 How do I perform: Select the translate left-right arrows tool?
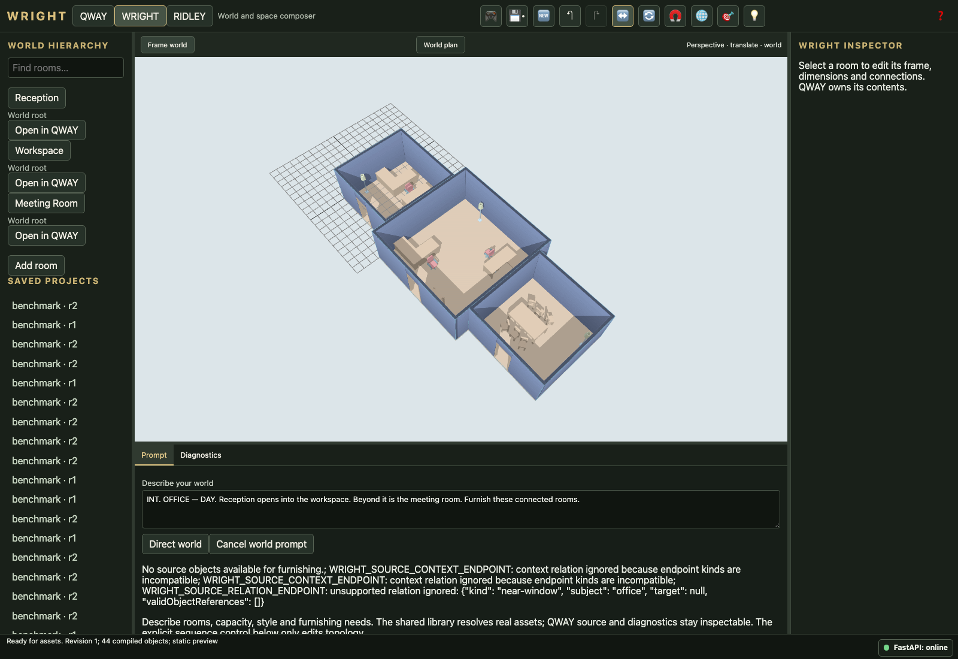(623, 16)
